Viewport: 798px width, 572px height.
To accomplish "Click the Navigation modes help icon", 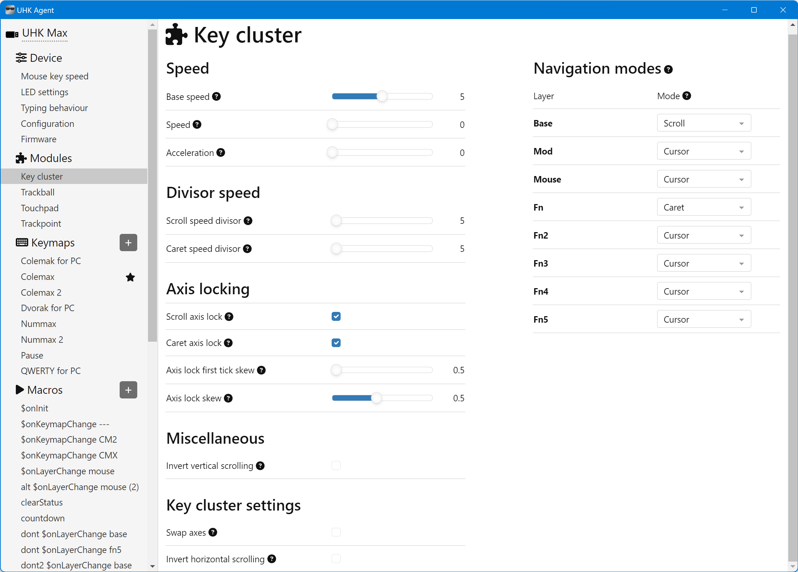I will 668,69.
